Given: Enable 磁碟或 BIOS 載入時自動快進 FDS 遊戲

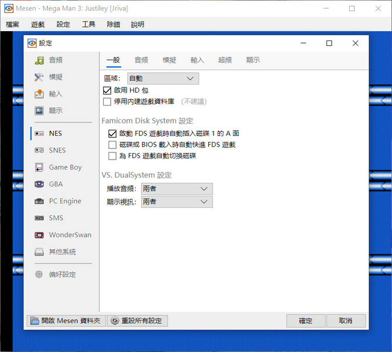Looking at the screenshot, I should (x=113, y=145).
